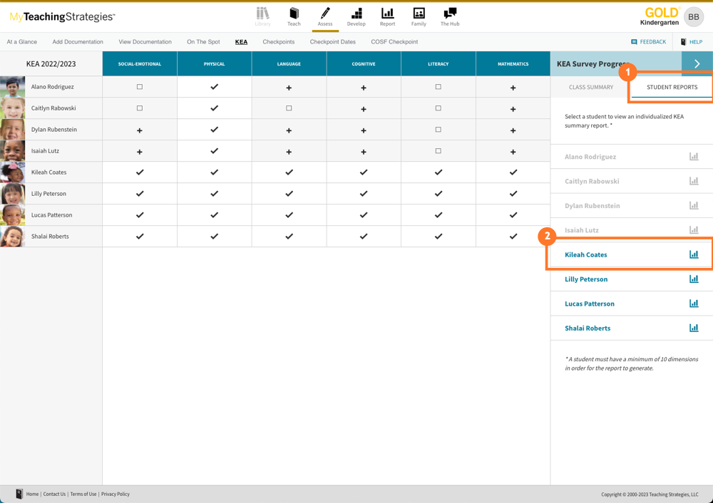Click Lilly Peterson report chart icon

(694, 279)
